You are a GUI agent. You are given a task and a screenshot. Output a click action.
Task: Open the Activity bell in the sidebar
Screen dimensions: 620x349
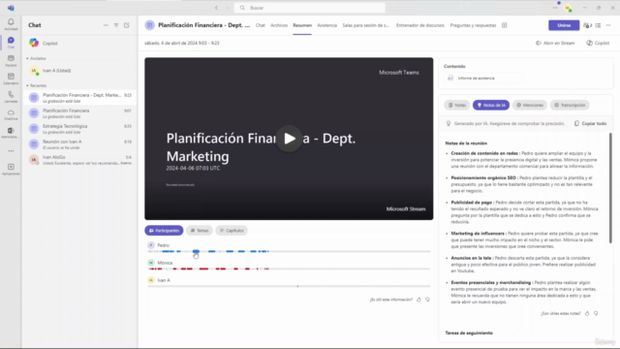11,23
